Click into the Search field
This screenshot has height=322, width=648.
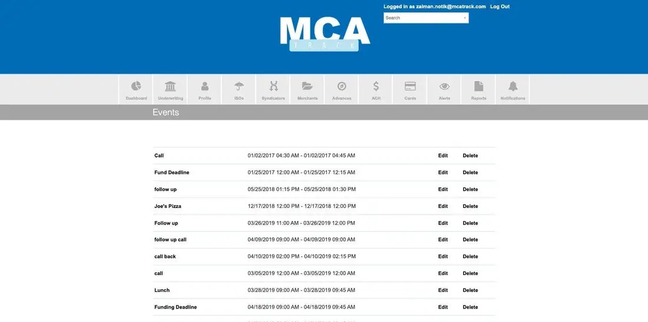tap(426, 18)
